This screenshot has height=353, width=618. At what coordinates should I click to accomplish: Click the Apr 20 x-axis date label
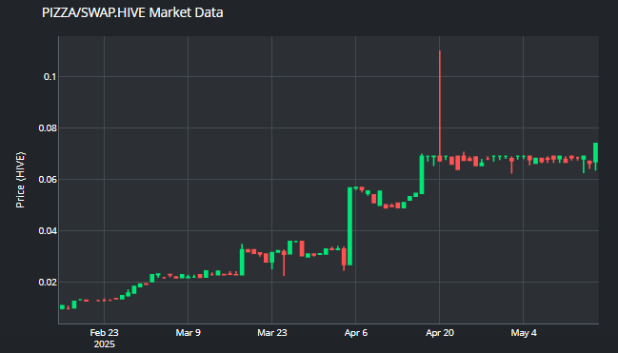tap(440, 333)
